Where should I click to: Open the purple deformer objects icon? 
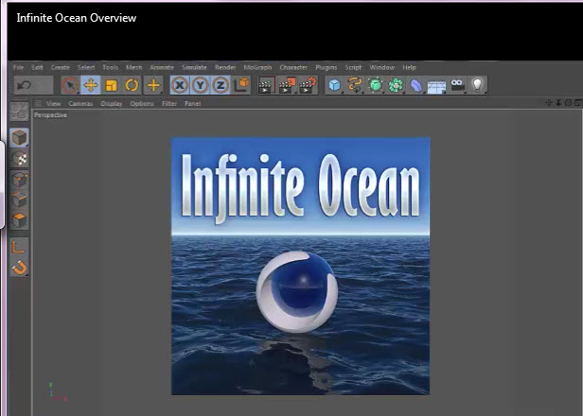click(416, 85)
